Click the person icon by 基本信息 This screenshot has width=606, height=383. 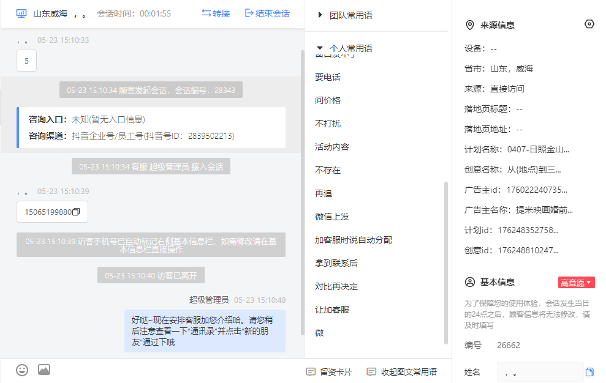tap(469, 282)
